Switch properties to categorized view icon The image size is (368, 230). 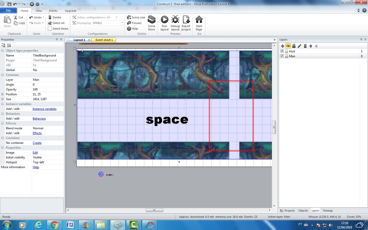(x=3, y=45)
